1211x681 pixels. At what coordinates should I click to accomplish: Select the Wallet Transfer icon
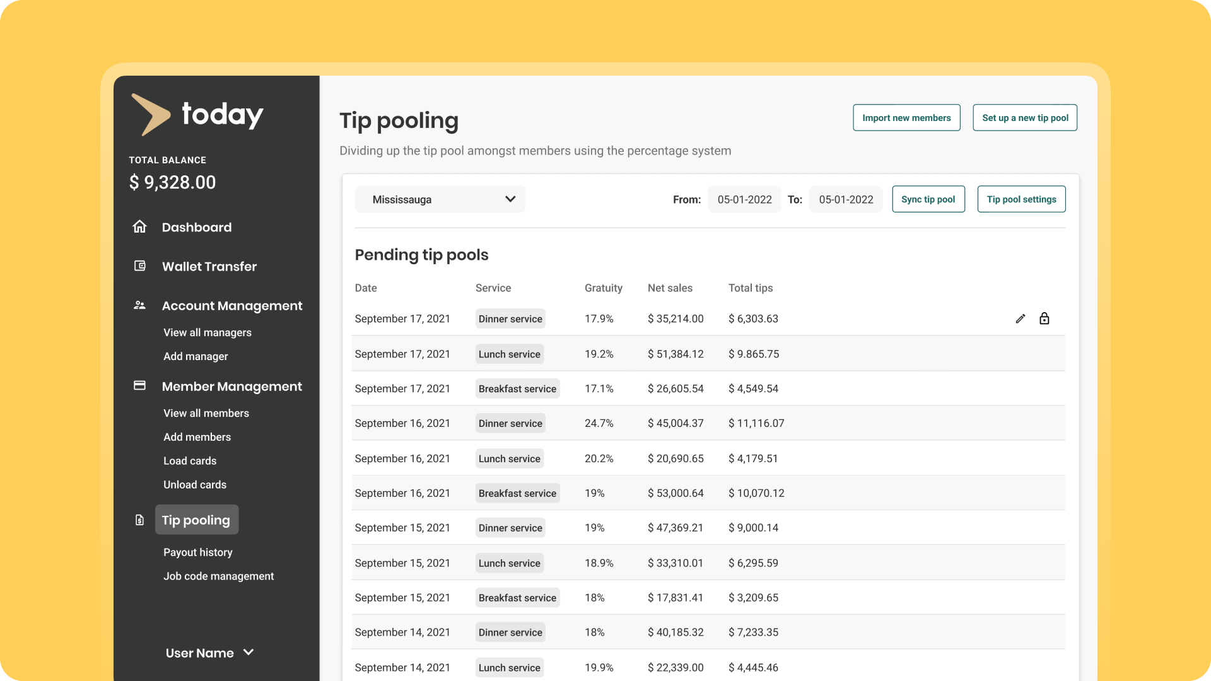(x=139, y=266)
